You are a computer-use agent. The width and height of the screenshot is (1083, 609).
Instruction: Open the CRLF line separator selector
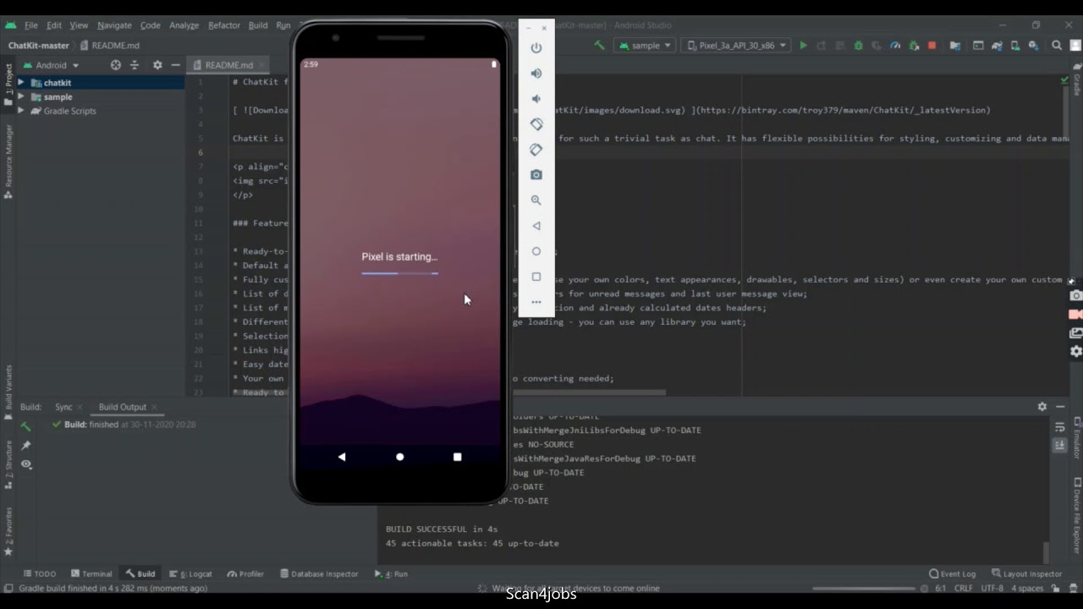point(964,589)
